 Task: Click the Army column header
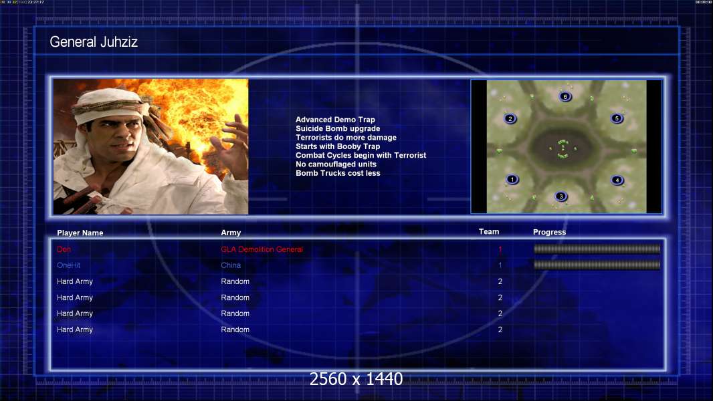(231, 233)
